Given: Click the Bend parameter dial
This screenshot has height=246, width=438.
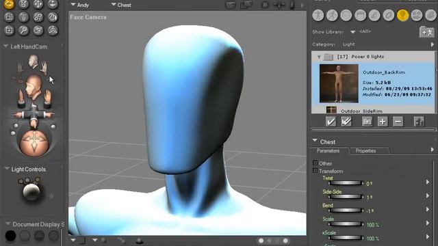Looking at the screenshot, I should click(346, 210).
